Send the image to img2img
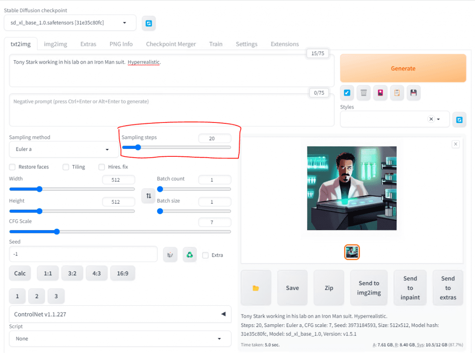Screen dimensions: 475x353 coord(369,288)
